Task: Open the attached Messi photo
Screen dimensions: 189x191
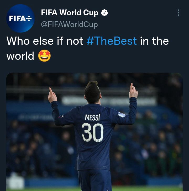Action: [x=94, y=132]
